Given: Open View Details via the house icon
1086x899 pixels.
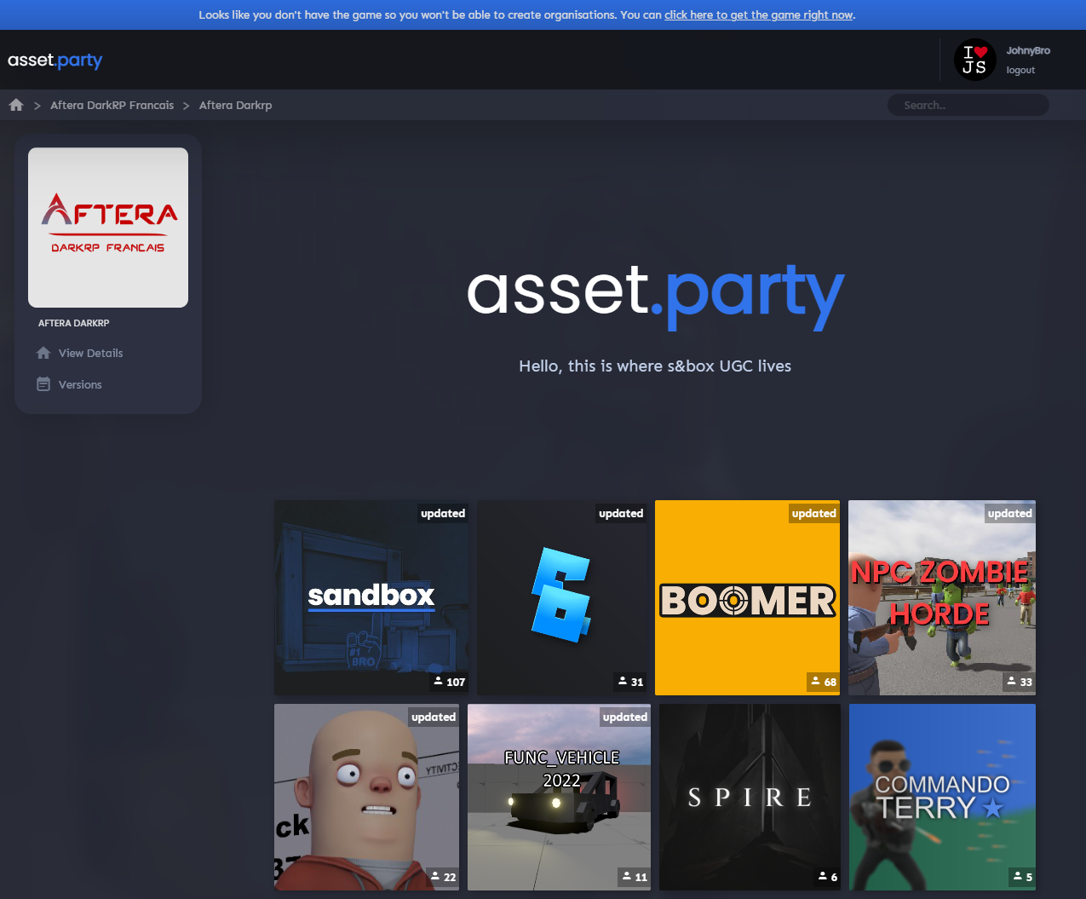Looking at the screenshot, I should click(42, 352).
